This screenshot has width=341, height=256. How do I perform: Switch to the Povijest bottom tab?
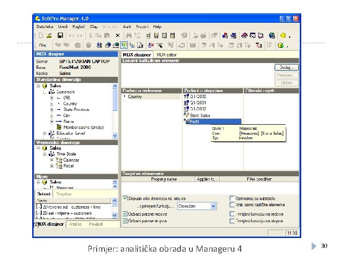pyautogui.click(x=96, y=224)
